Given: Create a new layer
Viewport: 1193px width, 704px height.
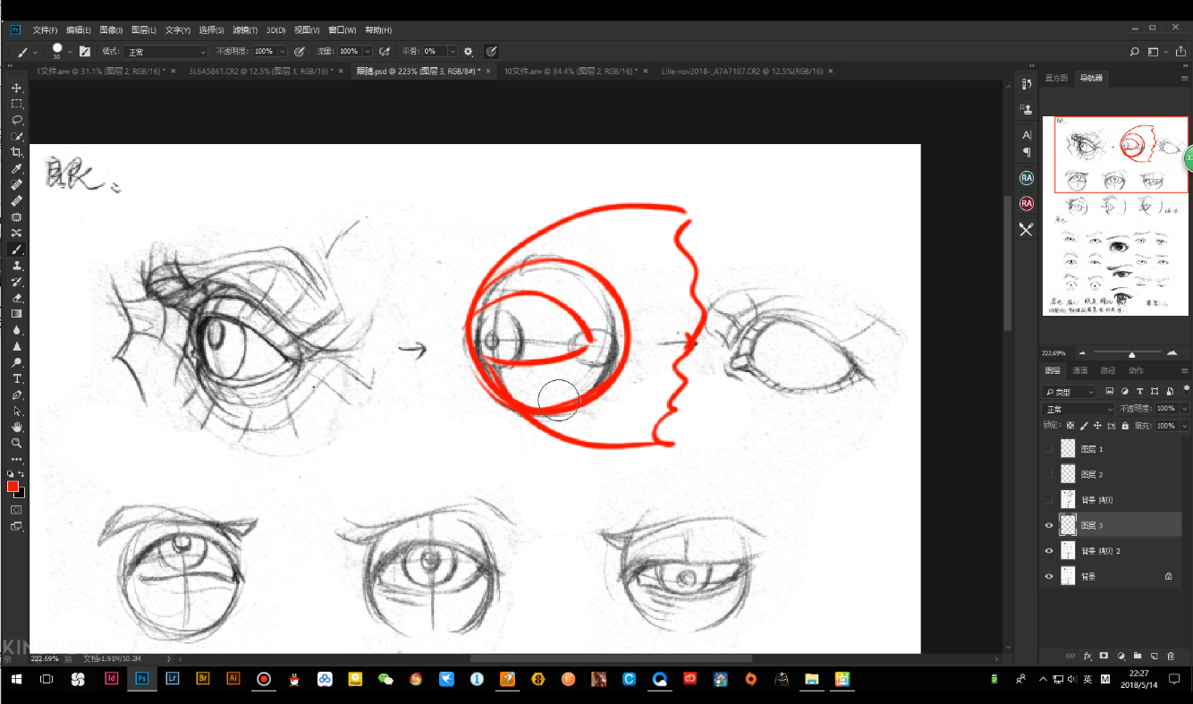Looking at the screenshot, I should [1154, 656].
